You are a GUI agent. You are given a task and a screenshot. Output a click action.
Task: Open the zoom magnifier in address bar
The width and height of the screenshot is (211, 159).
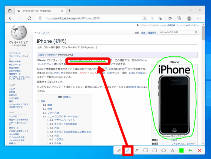click(x=152, y=18)
